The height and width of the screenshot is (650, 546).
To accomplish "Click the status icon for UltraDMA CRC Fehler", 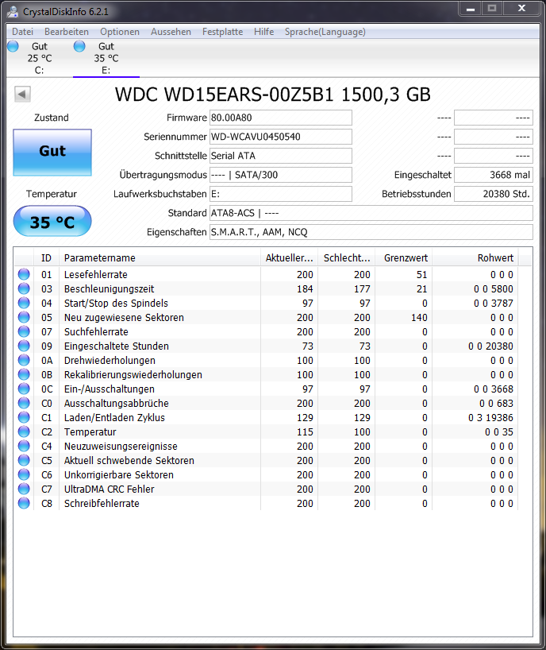I will (x=24, y=489).
